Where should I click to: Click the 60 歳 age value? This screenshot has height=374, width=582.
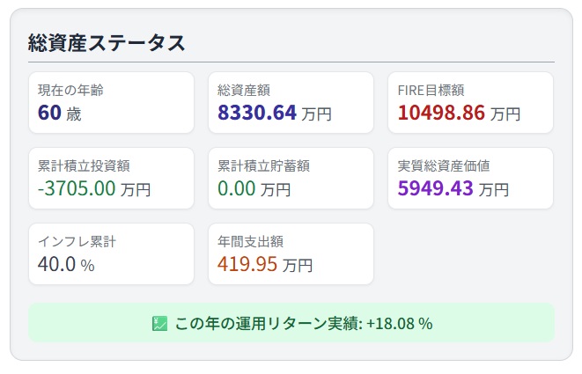[59, 113]
